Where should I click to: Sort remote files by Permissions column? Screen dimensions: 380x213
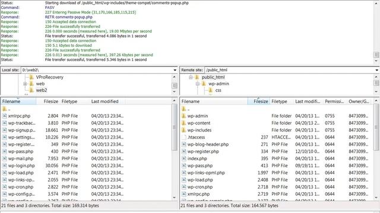click(335, 101)
